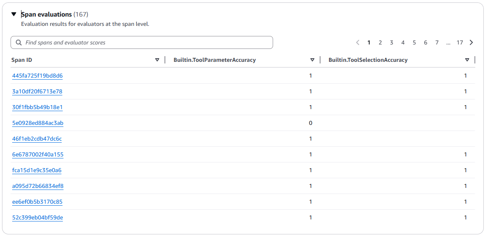Viewport: 485px width, 236px height.
Task: Open the Builtin.ToolParameterAccuracy column filter
Action: (x=312, y=59)
